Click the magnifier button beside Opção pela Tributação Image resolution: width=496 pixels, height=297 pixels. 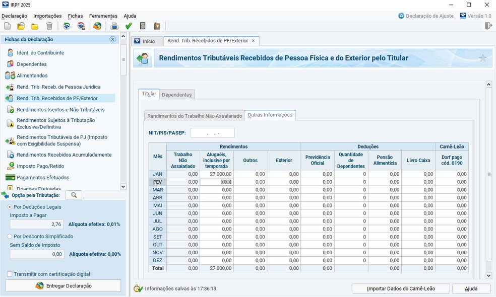74,195
